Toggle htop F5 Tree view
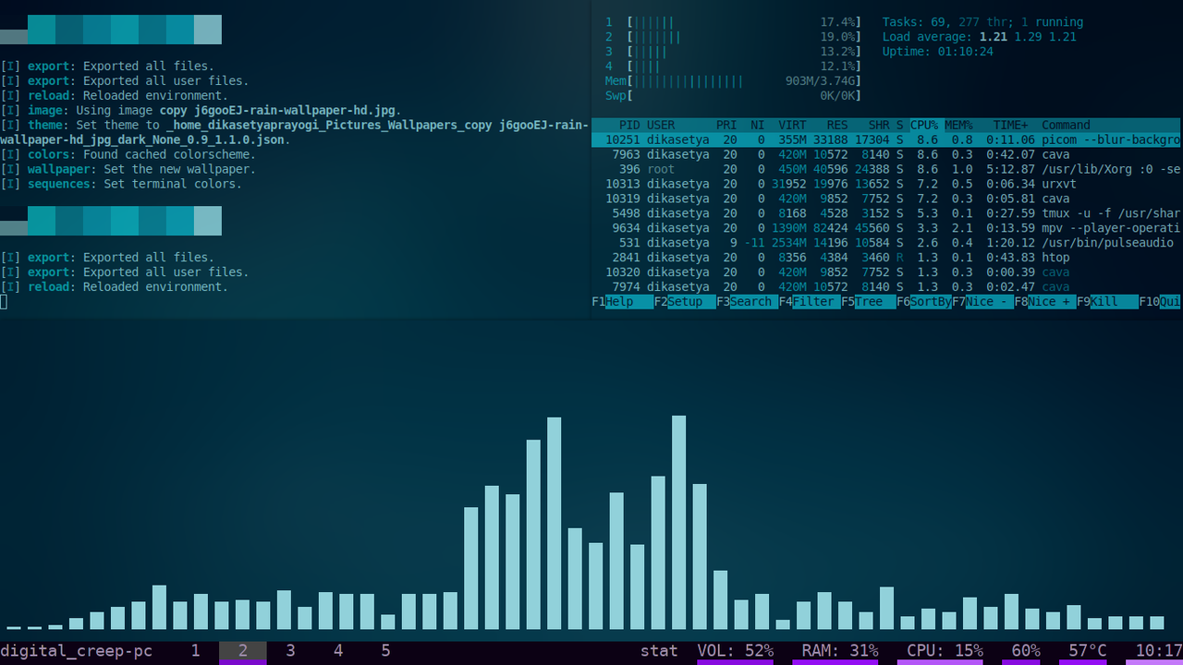 tap(868, 302)
